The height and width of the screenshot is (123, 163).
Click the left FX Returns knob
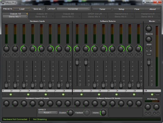148,107
